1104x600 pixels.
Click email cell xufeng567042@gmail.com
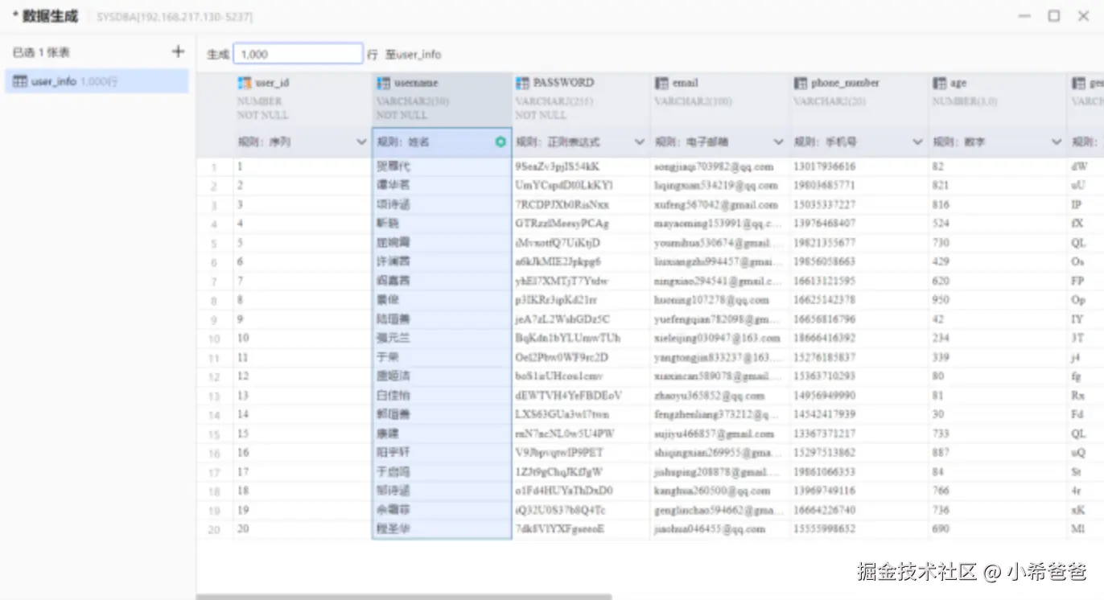tap(716, 205)
